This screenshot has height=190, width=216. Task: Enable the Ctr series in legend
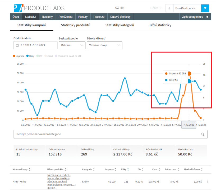[x=39, y=56]
